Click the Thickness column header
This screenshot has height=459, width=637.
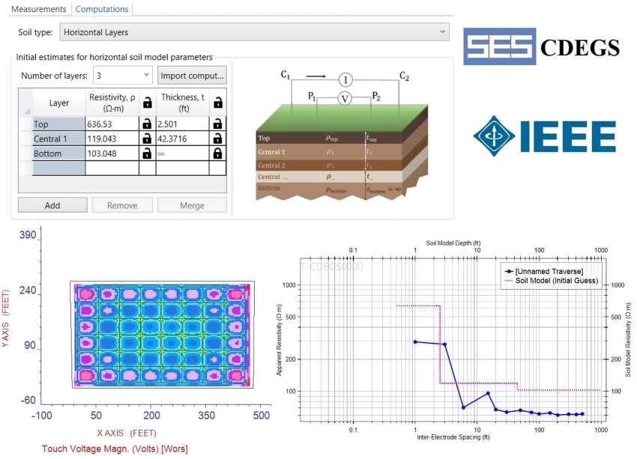182,103
